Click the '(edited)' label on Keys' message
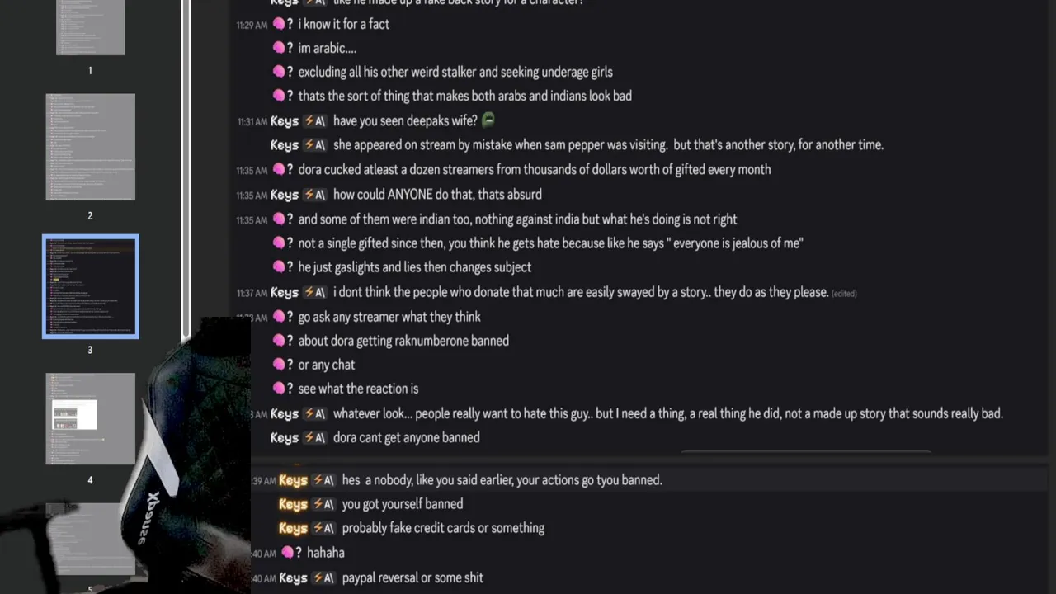The width and height of the screenshot is (1056, 594). point(844,294)
